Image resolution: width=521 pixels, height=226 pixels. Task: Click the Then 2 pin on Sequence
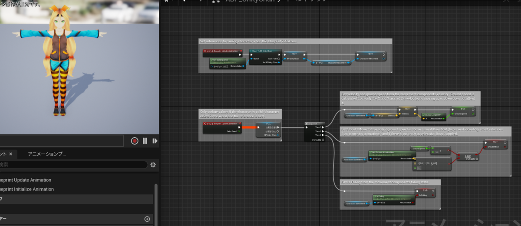[323, 135]
